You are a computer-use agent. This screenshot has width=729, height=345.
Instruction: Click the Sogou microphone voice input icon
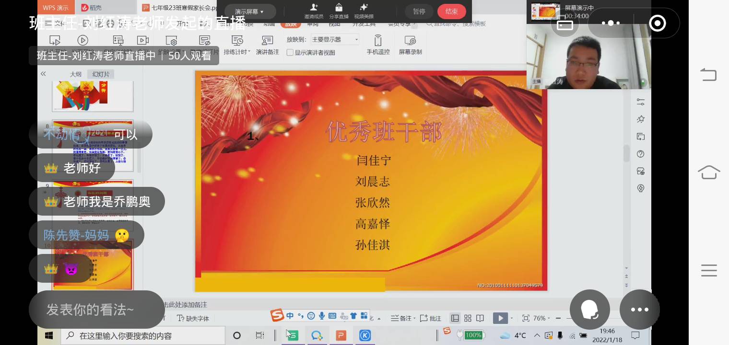click(x=322, y=316)
